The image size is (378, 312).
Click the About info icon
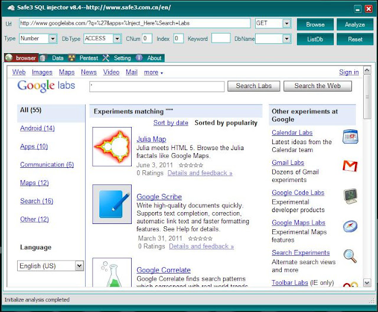[139, 58]
